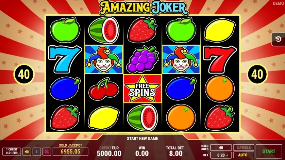Click the left joker wild symbol

click(104, 60)
